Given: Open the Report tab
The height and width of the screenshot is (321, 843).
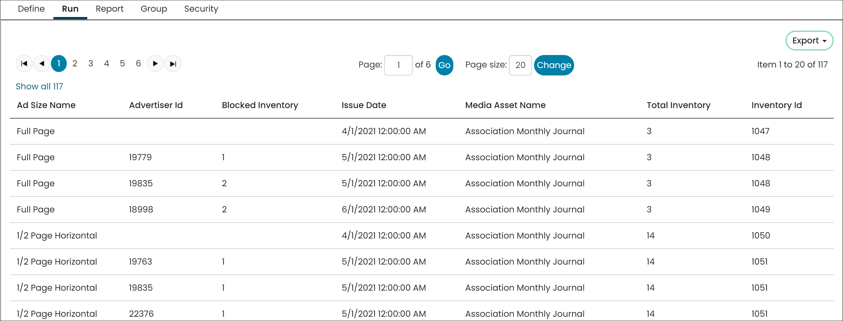Looking at the screenshot, I should click(110, 9).
